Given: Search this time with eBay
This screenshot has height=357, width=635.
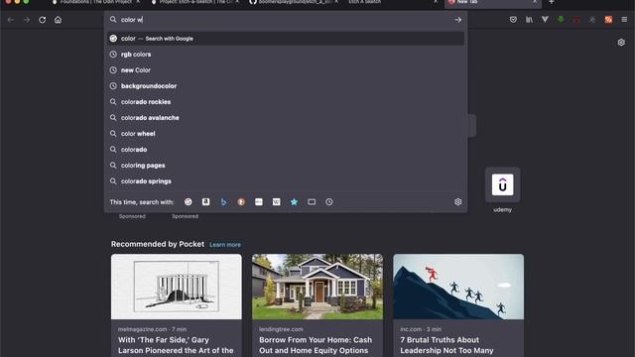Looking at the screenshot, I should click(x=259, y=202).
